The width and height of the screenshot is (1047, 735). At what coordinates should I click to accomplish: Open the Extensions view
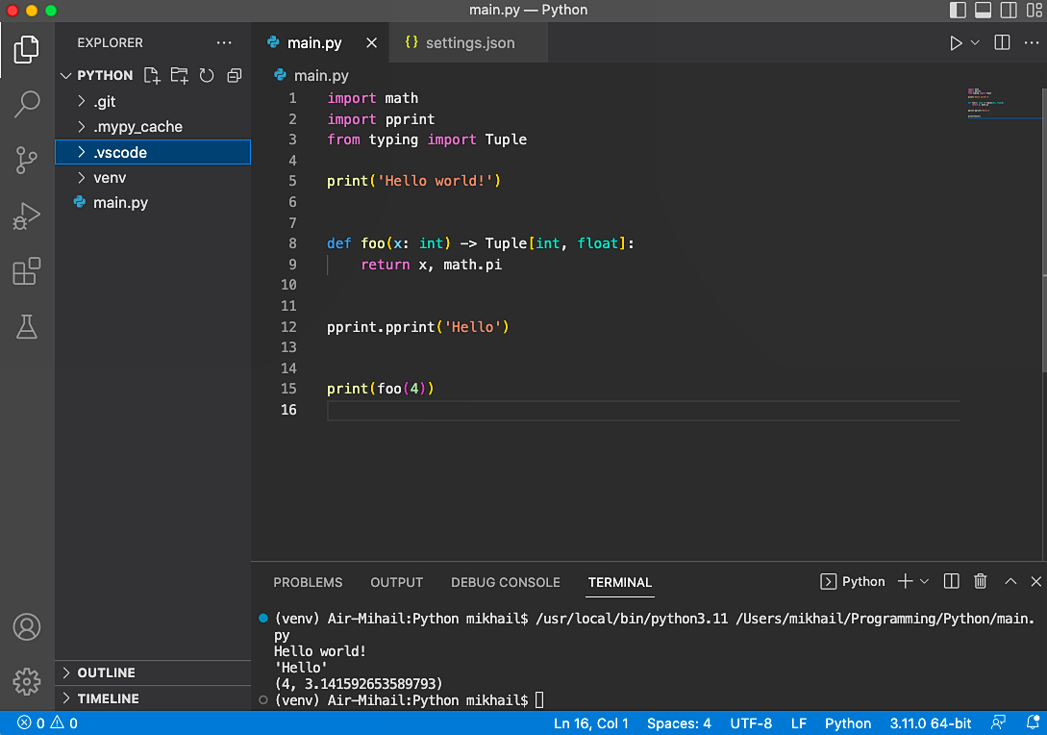26,271
